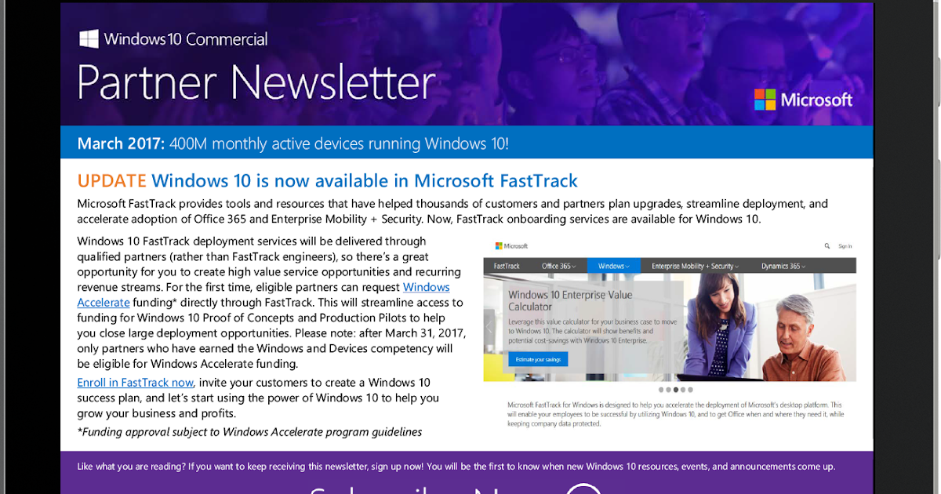Click the search magnifier icon on the Microsoft site
Viewport: 941px width, 494px height.
pos(827,245)
